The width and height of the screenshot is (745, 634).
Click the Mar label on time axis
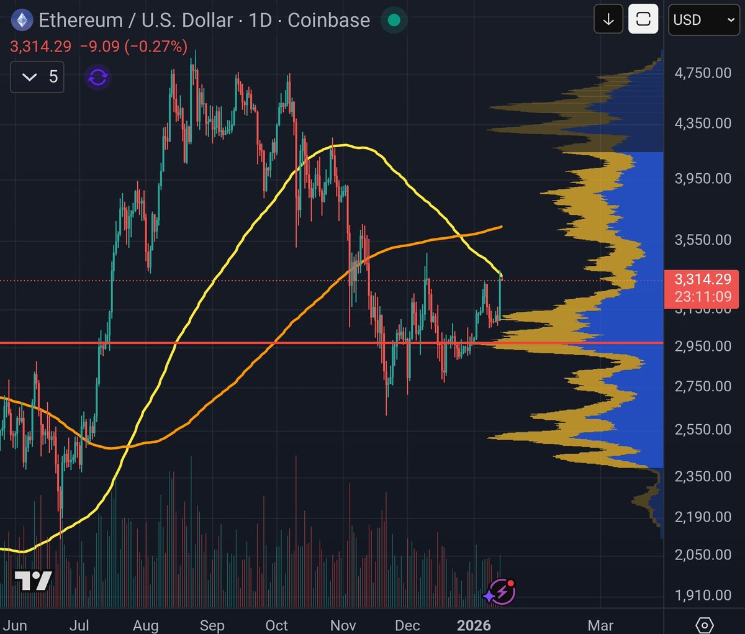click(600, 625)
